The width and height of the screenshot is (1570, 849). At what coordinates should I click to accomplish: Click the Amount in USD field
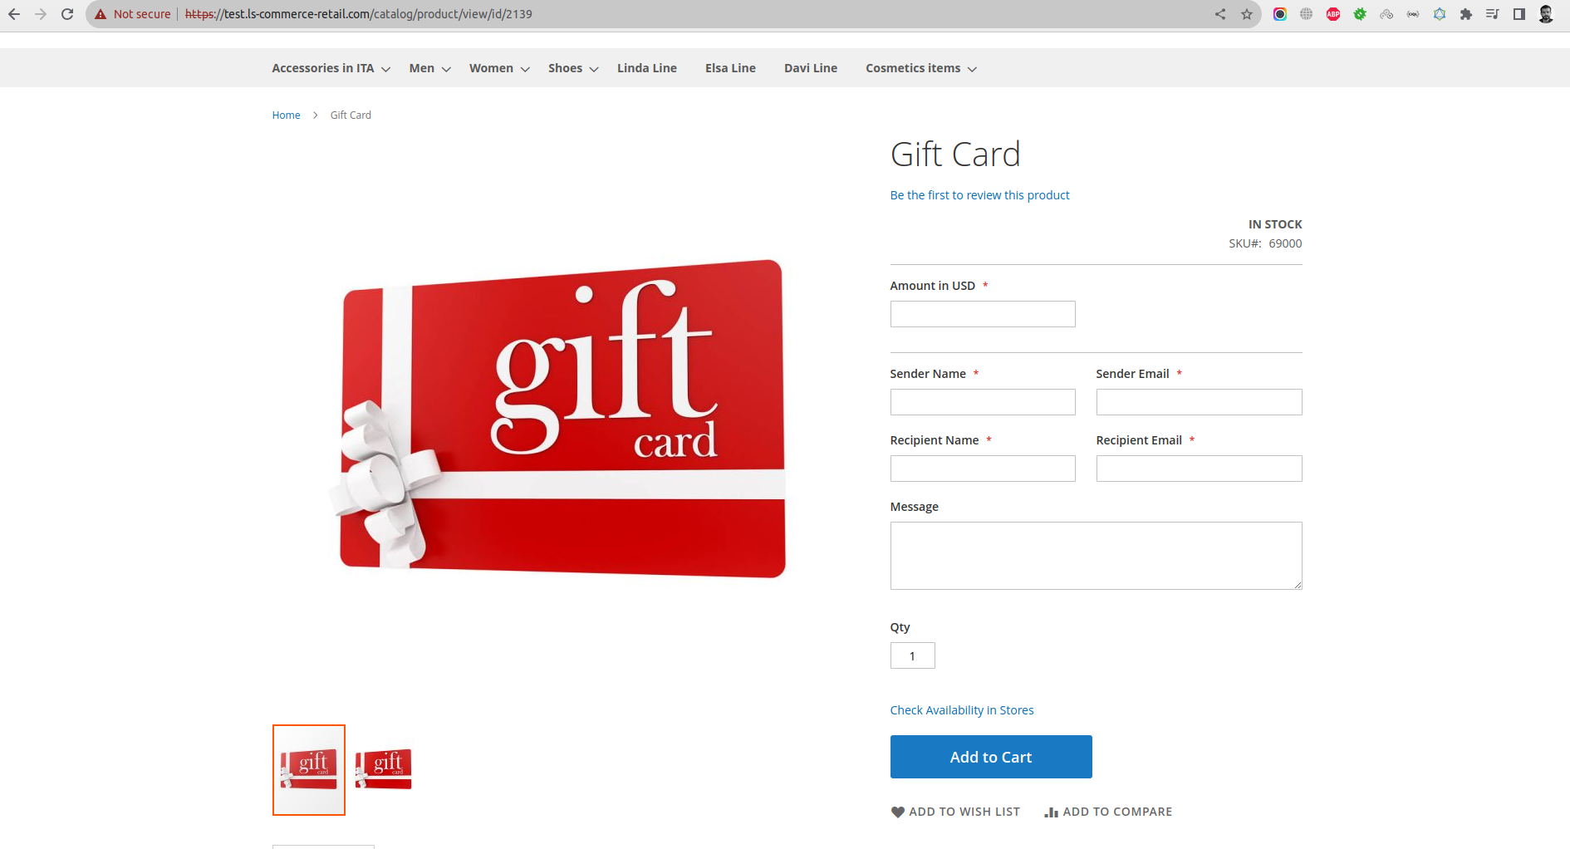point(983,314)
